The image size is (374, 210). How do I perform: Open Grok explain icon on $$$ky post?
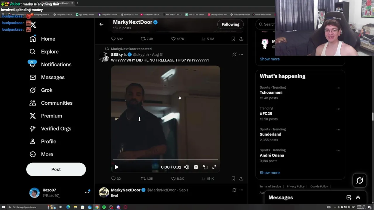[234, 55]
